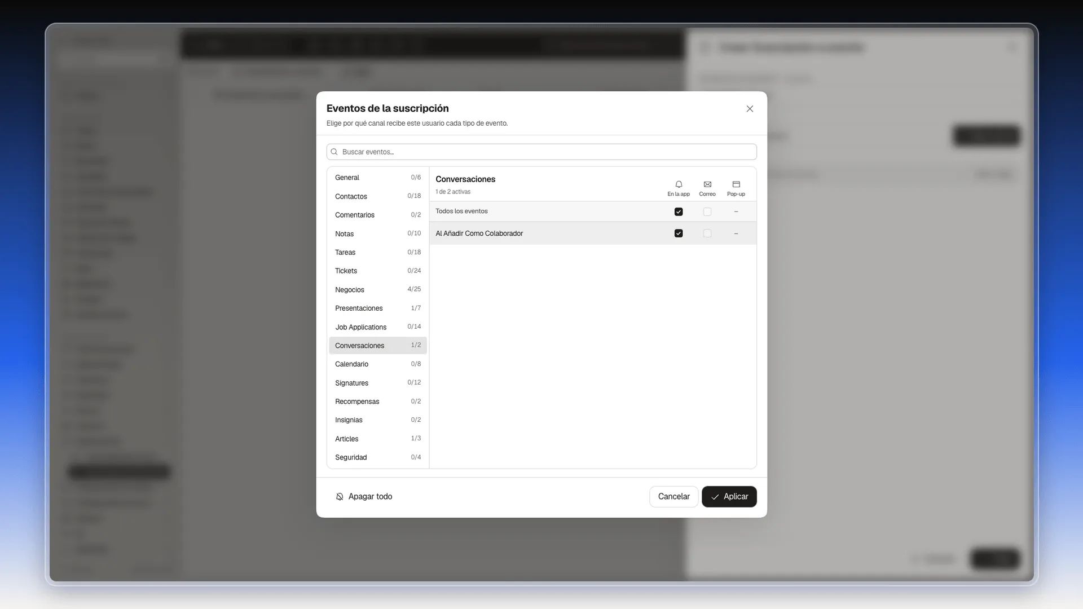Select the Presentaciones category
Screen dimensions: 1083x609
(x=378, y=308)
